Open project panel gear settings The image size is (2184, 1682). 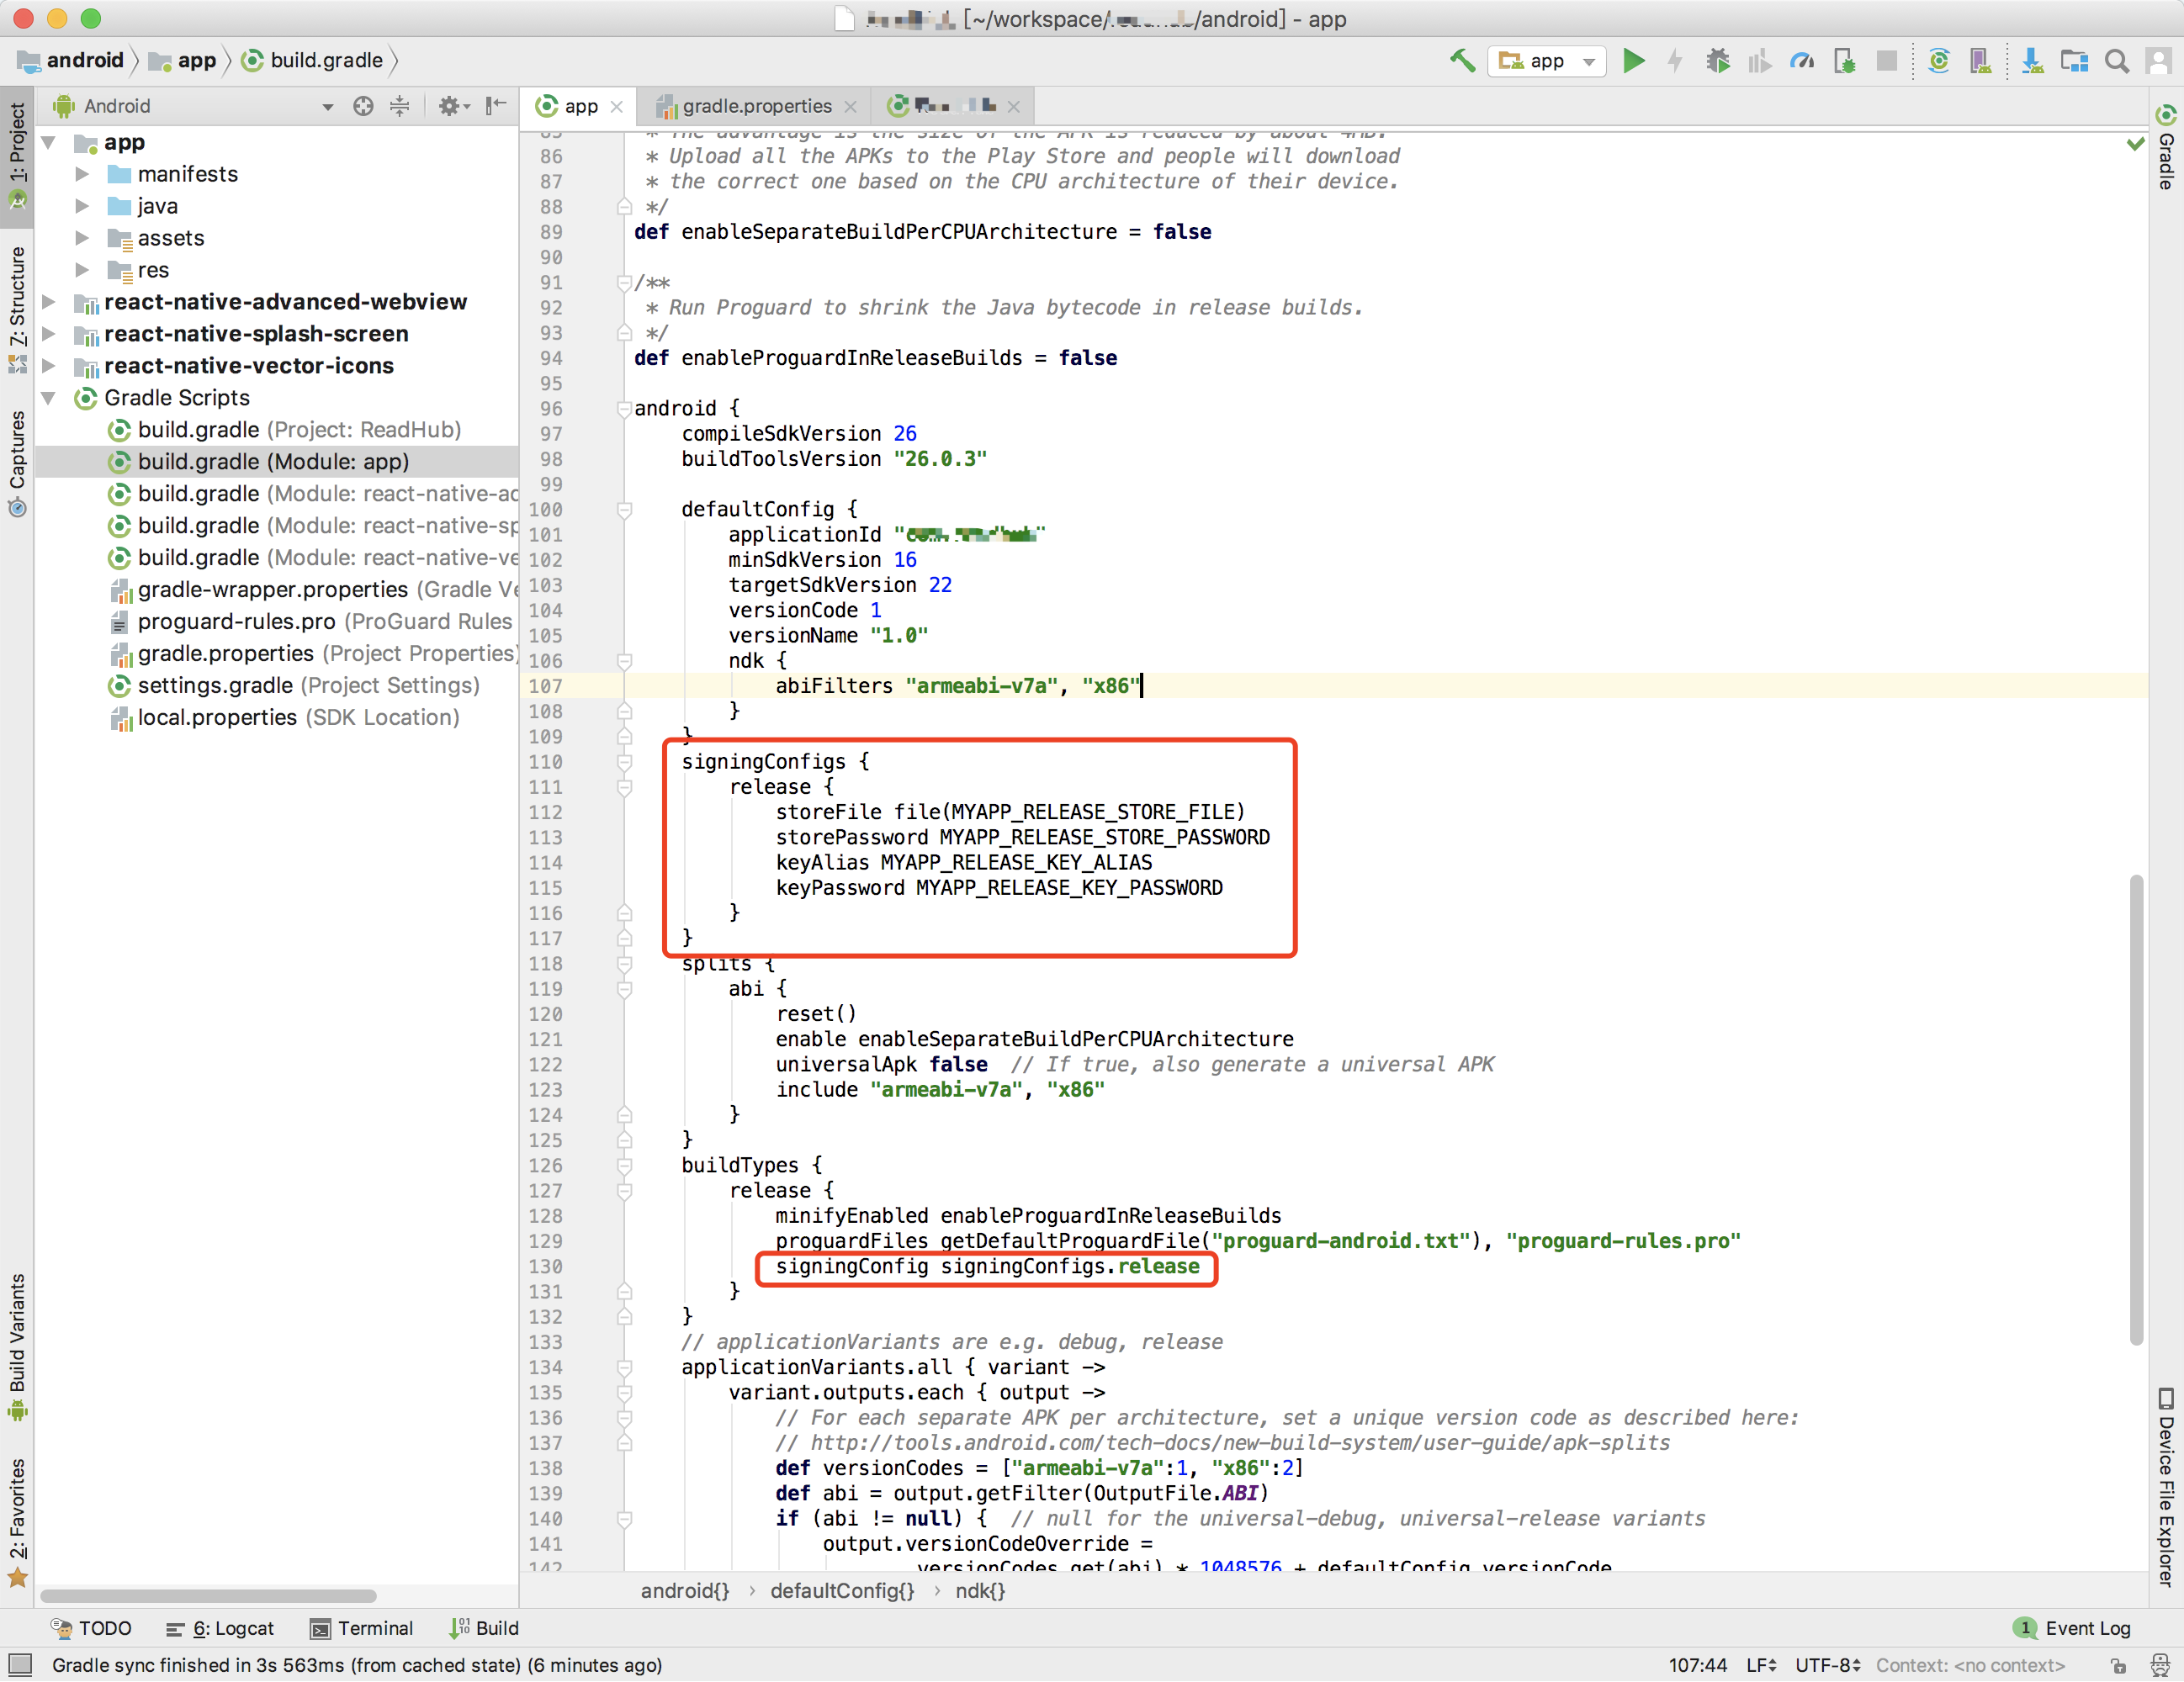pyautogui.click(x=453, y=106)
